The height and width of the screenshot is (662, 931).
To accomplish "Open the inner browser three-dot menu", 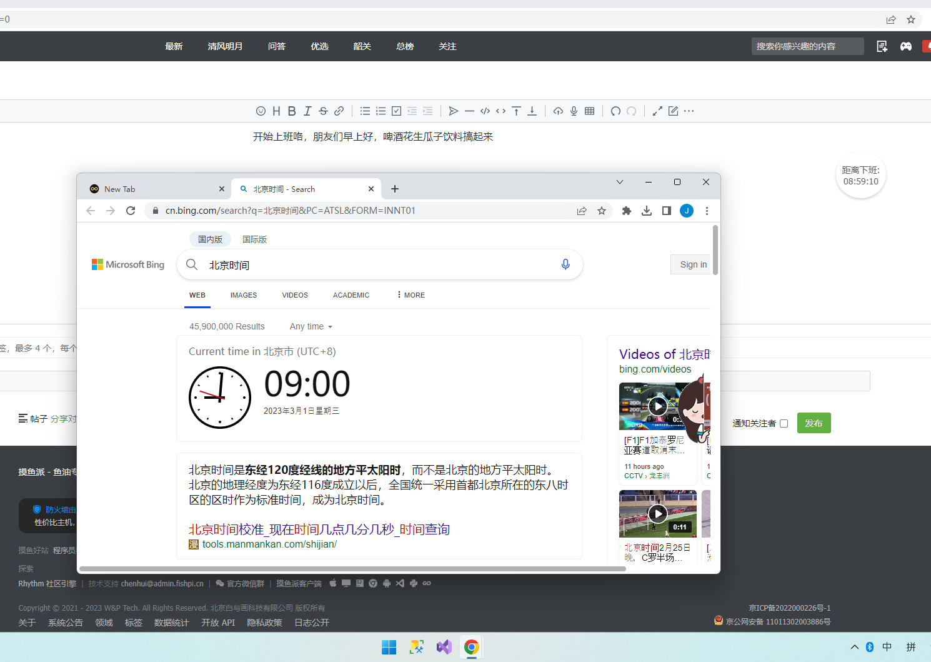I will tap(707, 211).
